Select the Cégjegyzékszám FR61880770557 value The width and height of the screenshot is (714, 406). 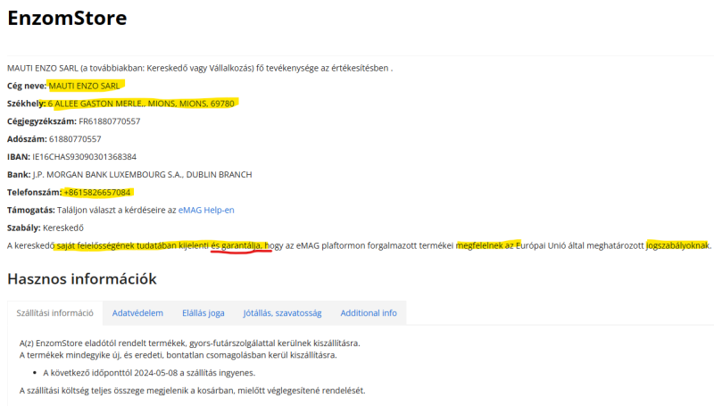(x=109, y=121)
